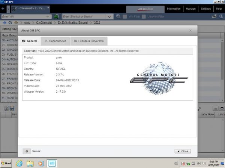Click the network tray icon
The image size is (225, 168).
coord(199,163)
